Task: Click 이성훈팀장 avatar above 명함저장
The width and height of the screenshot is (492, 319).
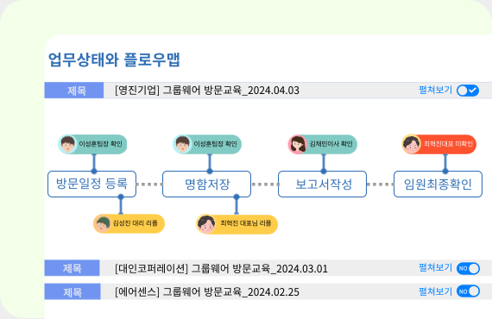Action: pyautogui.click(x=183, y=144)
